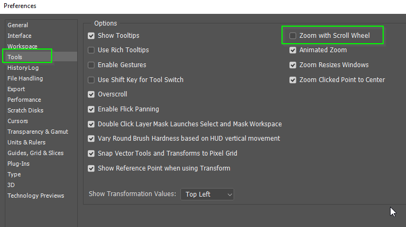This screenshot has width=406, height=227.
Task: Select the General preferences category
Action: [18, 25]
